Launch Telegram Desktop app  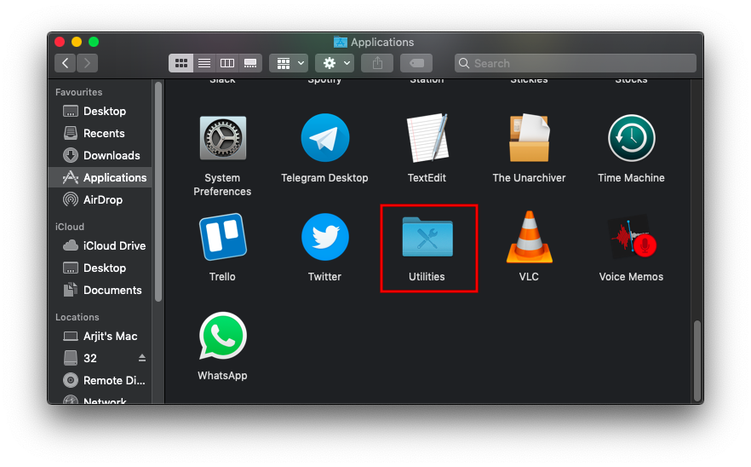click(x=324, y=138)
